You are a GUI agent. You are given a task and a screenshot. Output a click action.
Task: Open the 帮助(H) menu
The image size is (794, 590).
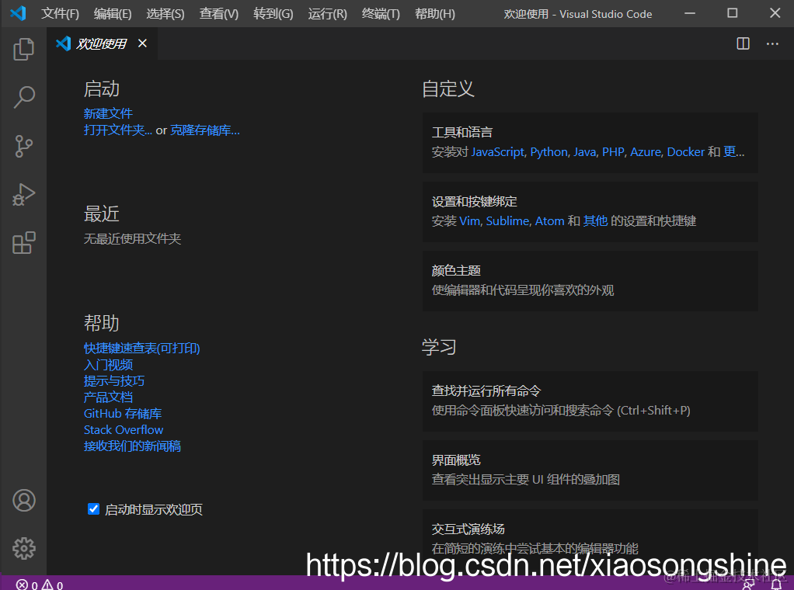[434, 14]
